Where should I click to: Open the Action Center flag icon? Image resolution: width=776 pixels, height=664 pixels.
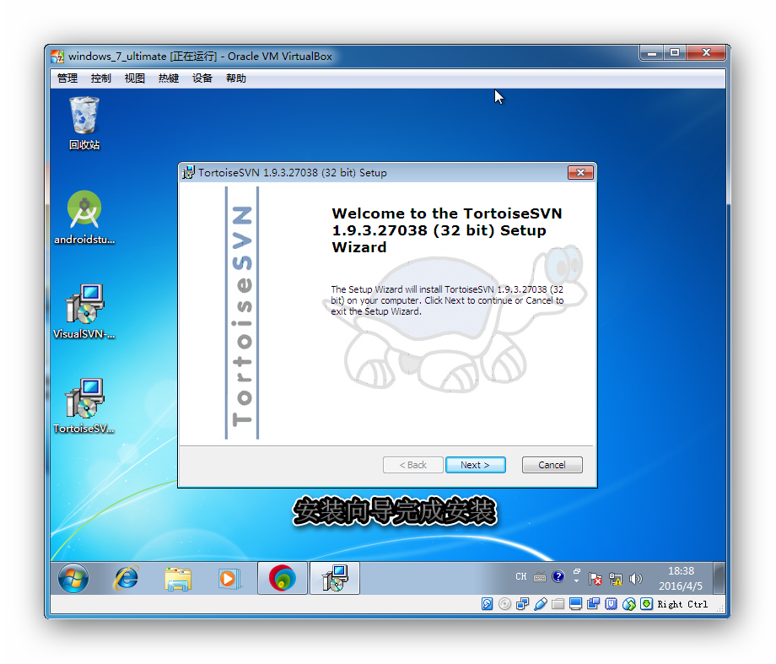[595, 578]
